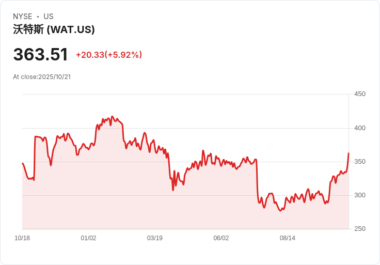Screen dimensions: 380x265
Task: Click the At close date text
Action: (42, 77)
